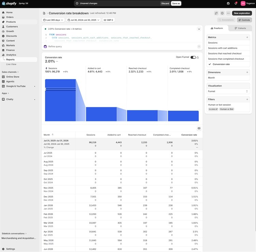Click the refresh report icon
The image size is (256, 252).
tap(216, 13)
